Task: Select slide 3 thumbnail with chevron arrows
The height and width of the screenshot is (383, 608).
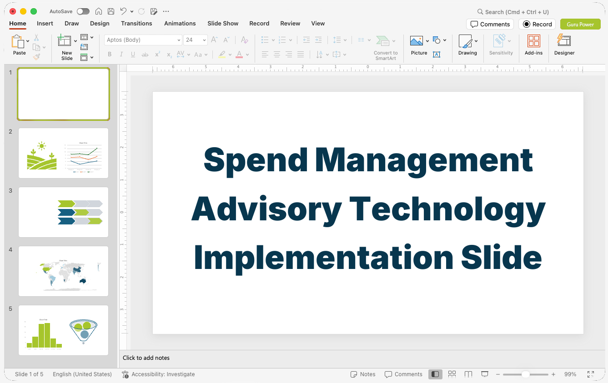Action: coord(63,212)
